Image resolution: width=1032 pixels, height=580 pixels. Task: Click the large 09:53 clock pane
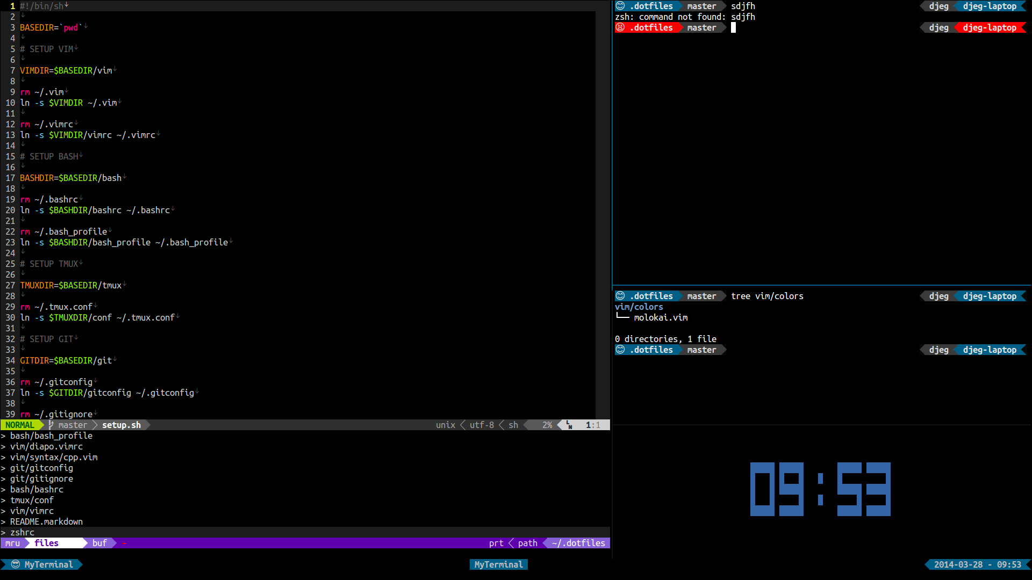coord(820,489)
